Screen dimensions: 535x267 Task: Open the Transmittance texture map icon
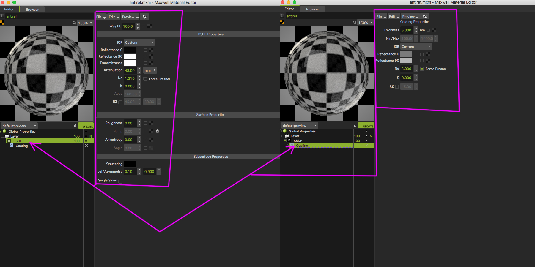151,63
